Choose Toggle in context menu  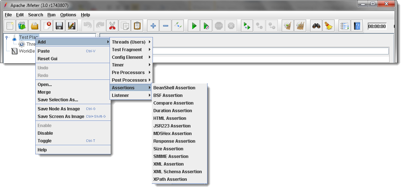pyautogui.click(x=73, y=141)
